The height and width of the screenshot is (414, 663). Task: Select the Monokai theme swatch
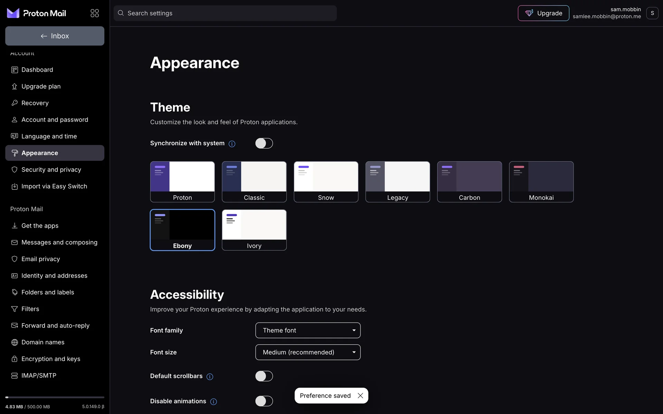[x=541, y=181]
